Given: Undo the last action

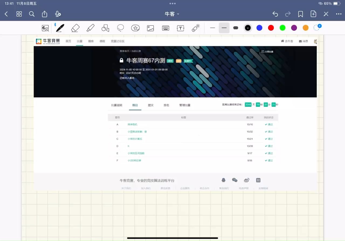Looking at the screenshot, I should click(x=275, y=14).
